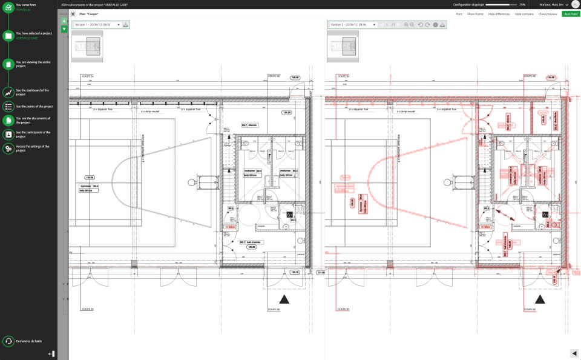Open the points of the project

click(x=8, y=107)
